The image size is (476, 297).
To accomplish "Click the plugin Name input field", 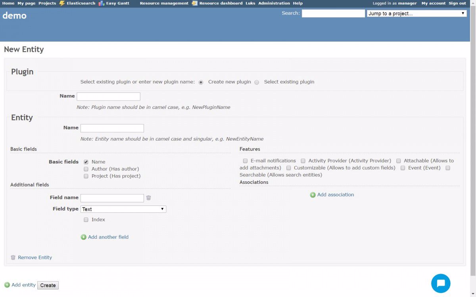I will pos(108,97).
